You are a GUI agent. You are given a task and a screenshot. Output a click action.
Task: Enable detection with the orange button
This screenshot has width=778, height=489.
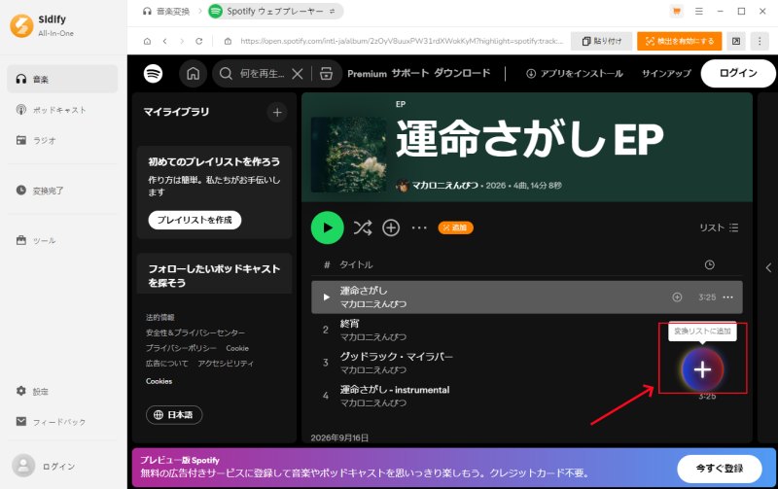click(679, 41)
